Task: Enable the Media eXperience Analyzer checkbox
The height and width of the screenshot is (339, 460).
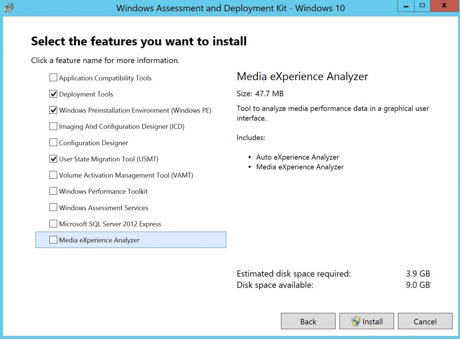Action: pos(53,240)
